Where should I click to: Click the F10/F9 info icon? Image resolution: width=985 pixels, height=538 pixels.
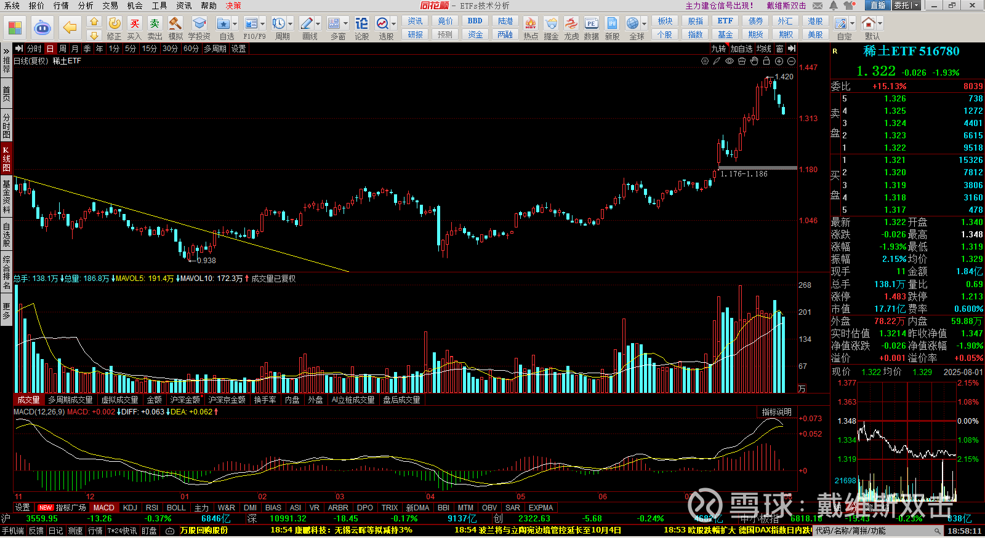251,23
